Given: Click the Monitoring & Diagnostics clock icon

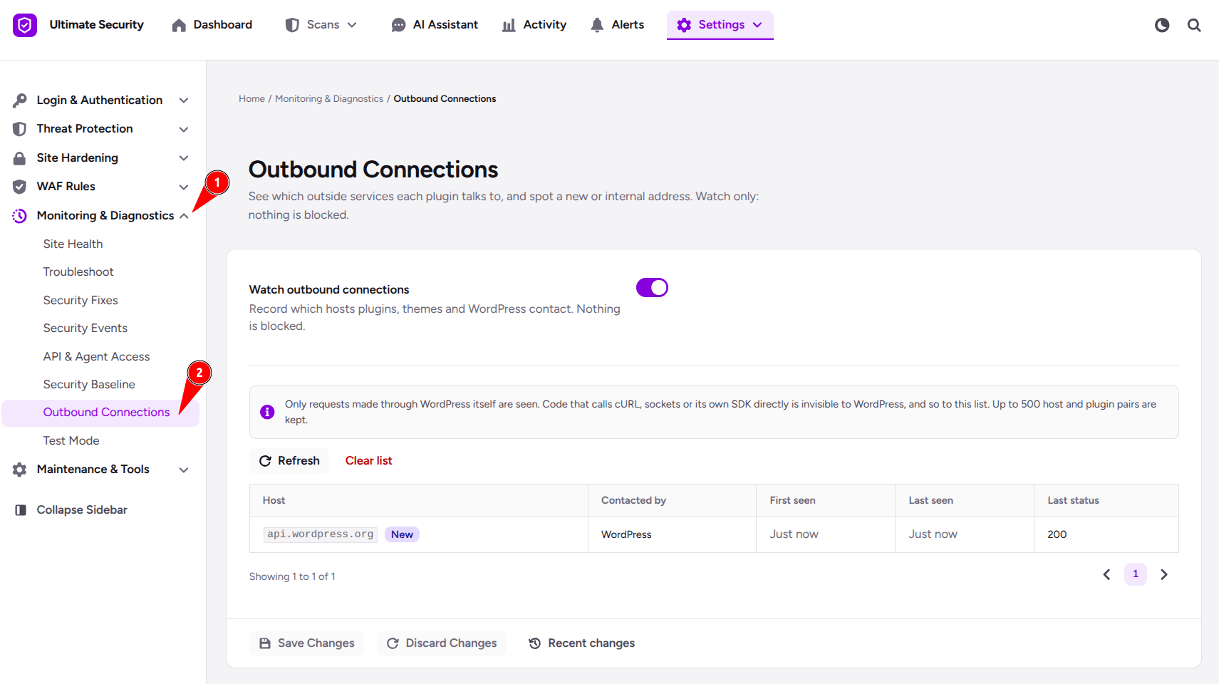Looking at the screenshot, I should coord(20,216).
